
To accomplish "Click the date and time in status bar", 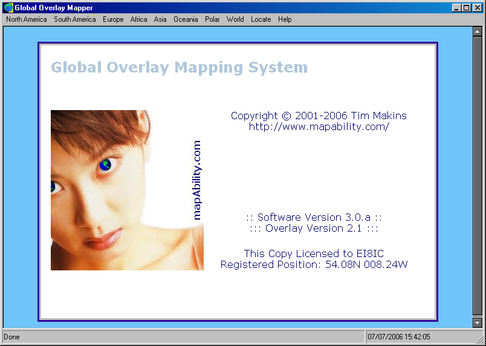I will (x=398, y=337).
